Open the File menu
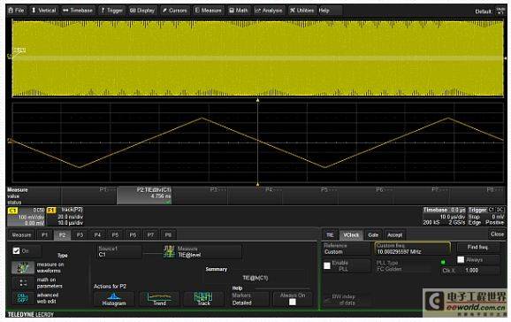Screen dimensions: 511x322 (16, 11)
